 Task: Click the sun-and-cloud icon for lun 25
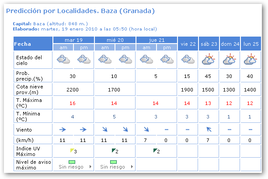tap(251, 59)
